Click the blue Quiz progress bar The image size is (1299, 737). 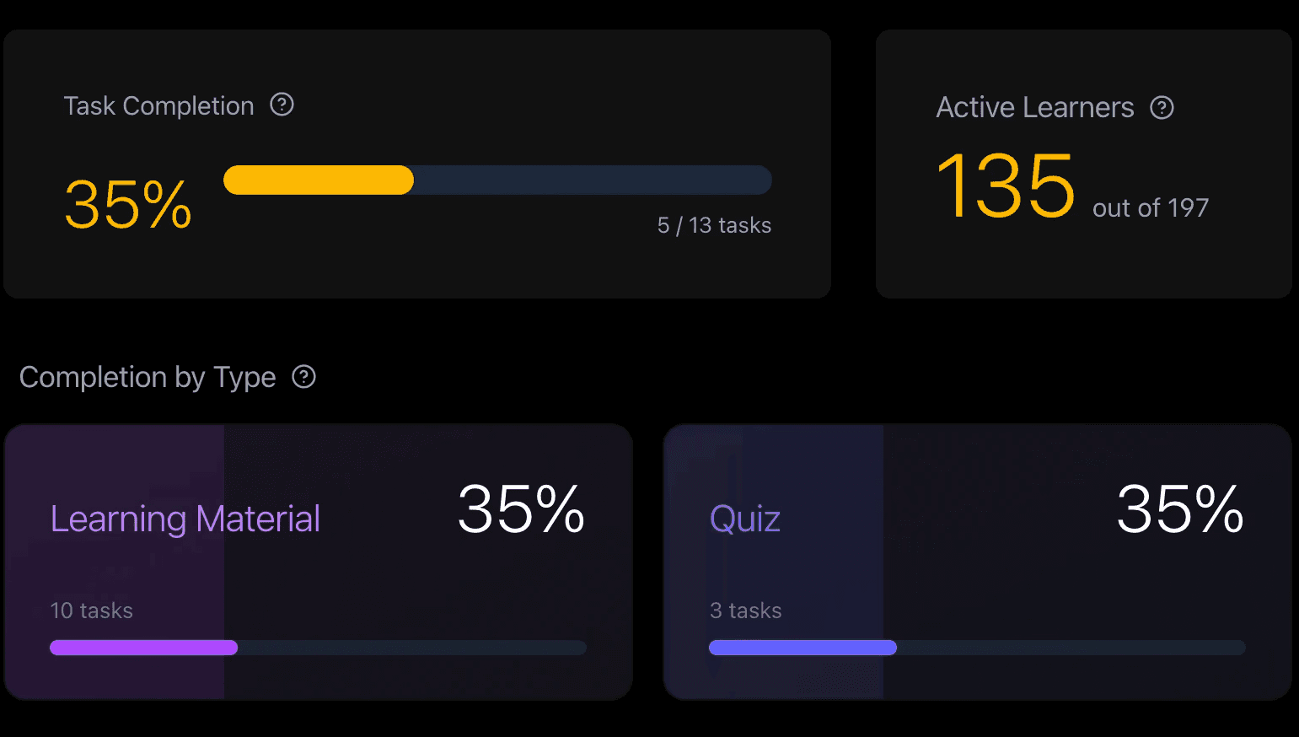coord(977,648)
